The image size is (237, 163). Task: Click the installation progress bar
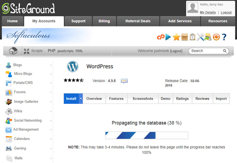pyautogui.click(x=147, y=135)
